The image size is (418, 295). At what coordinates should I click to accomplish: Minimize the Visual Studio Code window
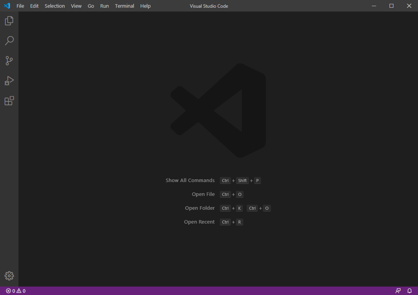374,6
